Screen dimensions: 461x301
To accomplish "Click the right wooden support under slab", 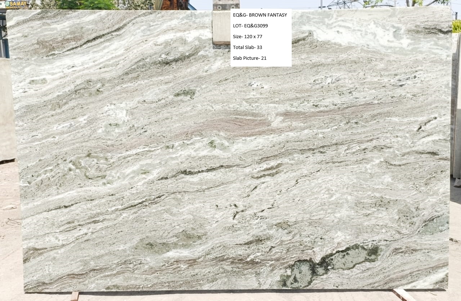I will [x=403, y=295].
